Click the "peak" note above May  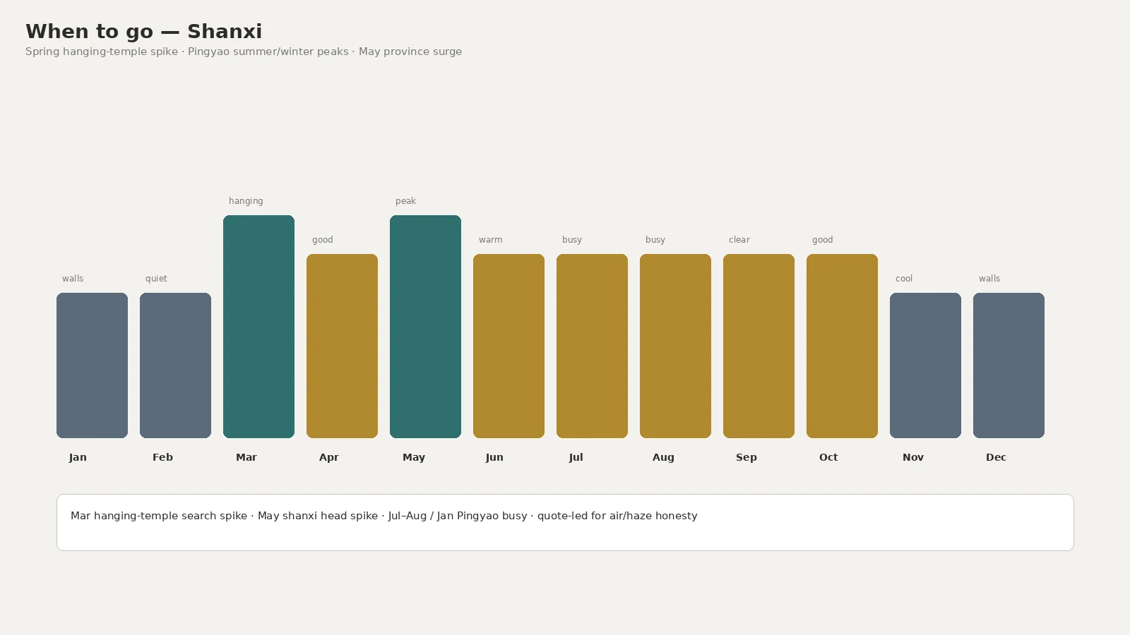tap(405, 201)
